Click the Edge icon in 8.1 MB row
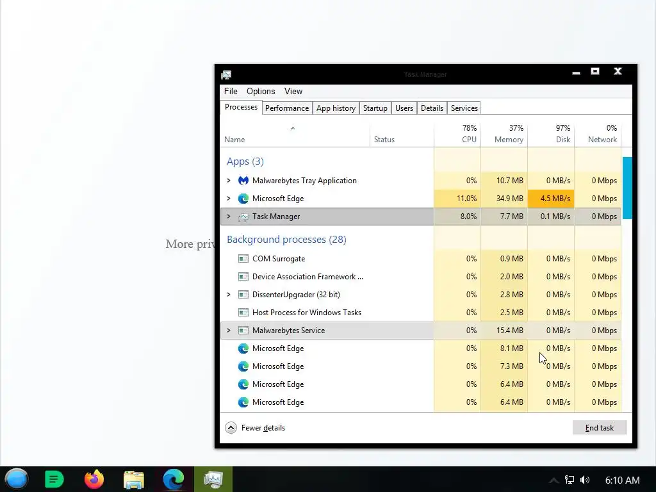 pos(243,348)
